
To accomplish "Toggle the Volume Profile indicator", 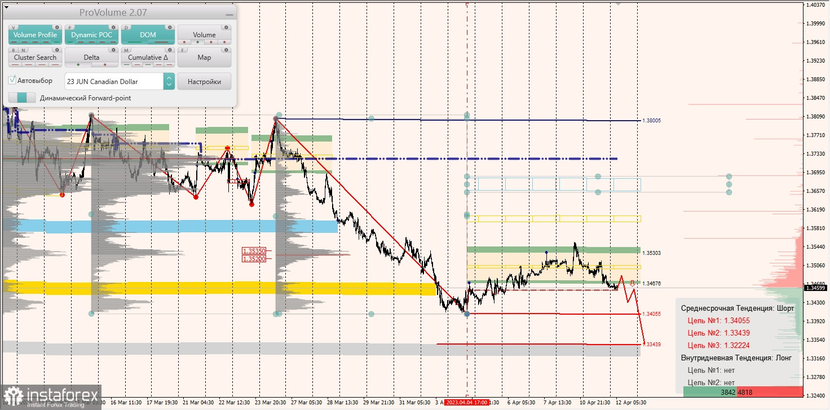I will (x=35, y=35).
